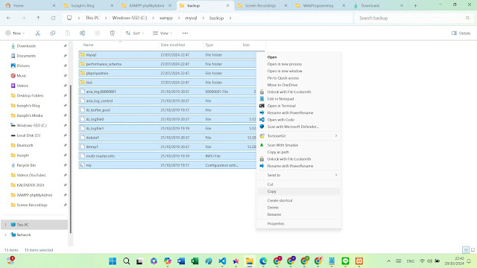Open the See more ellipsis menu

click(185, 33)
